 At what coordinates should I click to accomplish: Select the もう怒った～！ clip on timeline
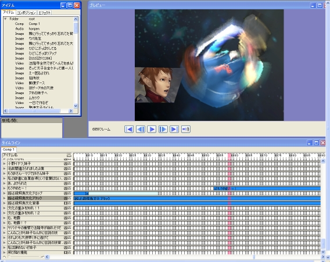(x=267, y=189)
